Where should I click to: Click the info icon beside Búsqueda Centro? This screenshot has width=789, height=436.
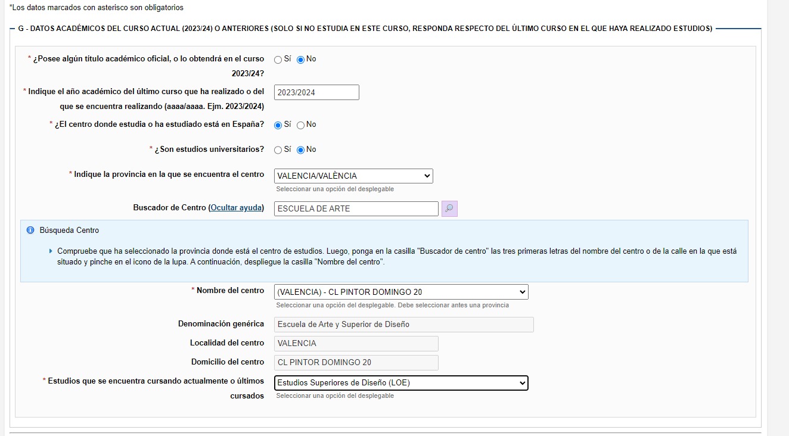[30, 231]
